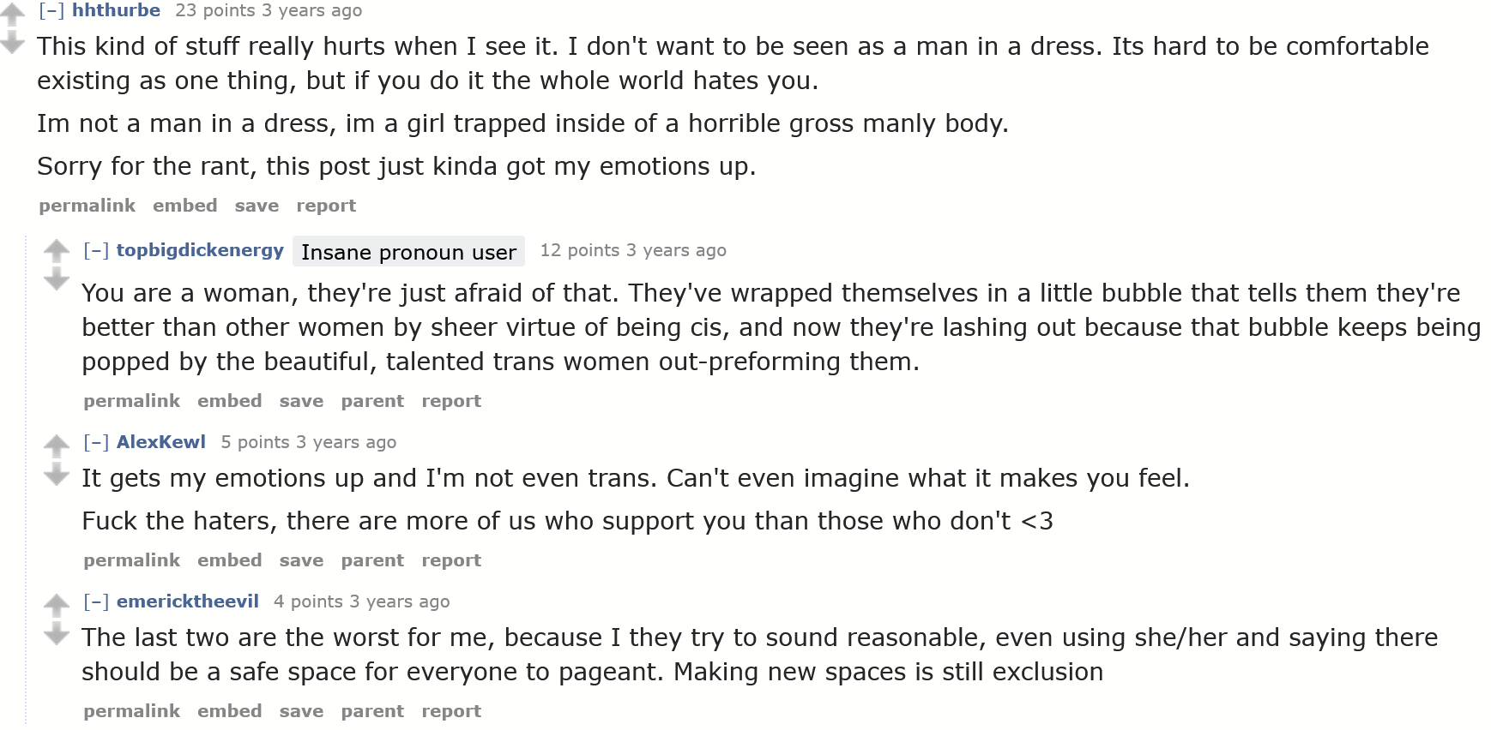
Task: Go to parent of topbigdickenergy's comment
Action: pos(372,401)
